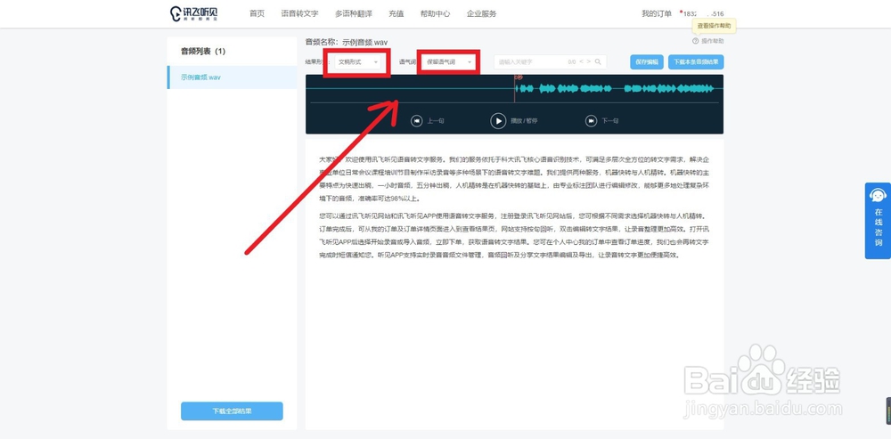This screenshot has height=439, width=891.
Task: Select 示例音频.wav in audio list
Action: click(x=232, y=77)
